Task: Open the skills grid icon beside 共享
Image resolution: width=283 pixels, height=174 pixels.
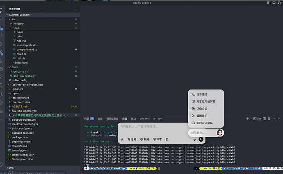Action: pyautogui.click(x=167, y=140)
